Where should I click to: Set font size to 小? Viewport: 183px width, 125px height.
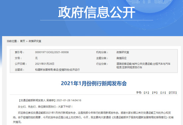point(163,93)
